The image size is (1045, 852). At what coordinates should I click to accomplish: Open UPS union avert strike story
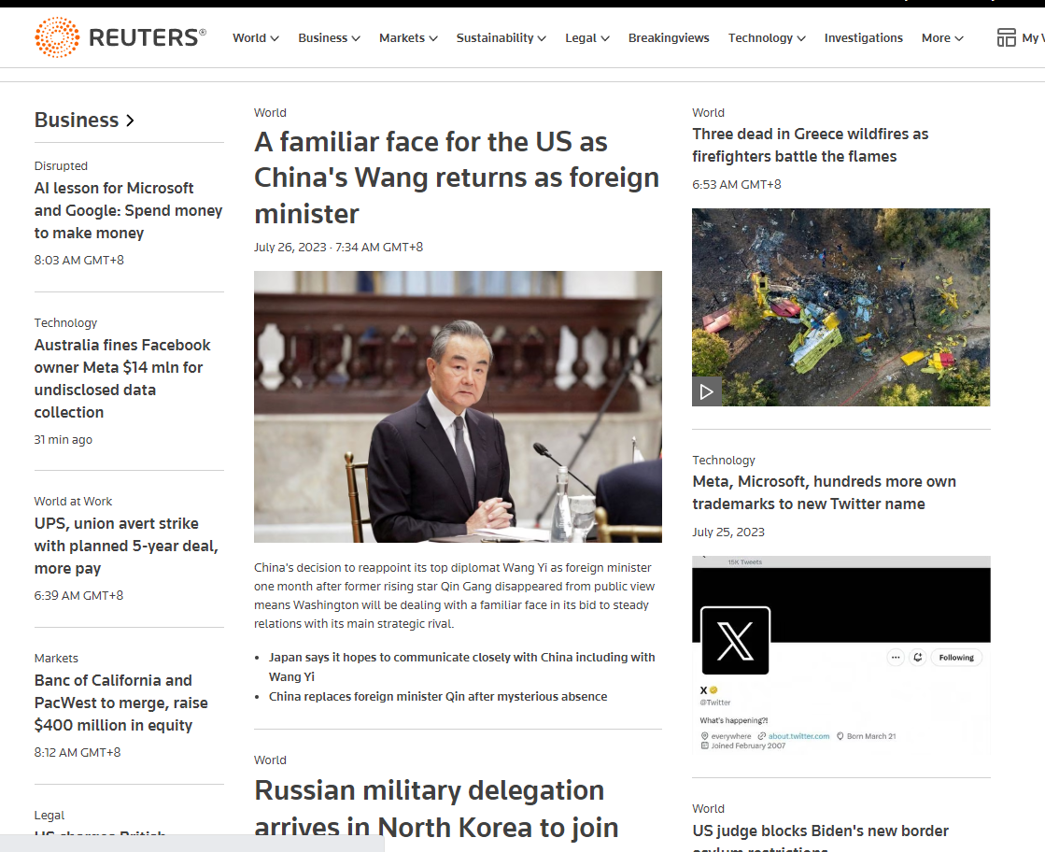(x=126, y=546)
